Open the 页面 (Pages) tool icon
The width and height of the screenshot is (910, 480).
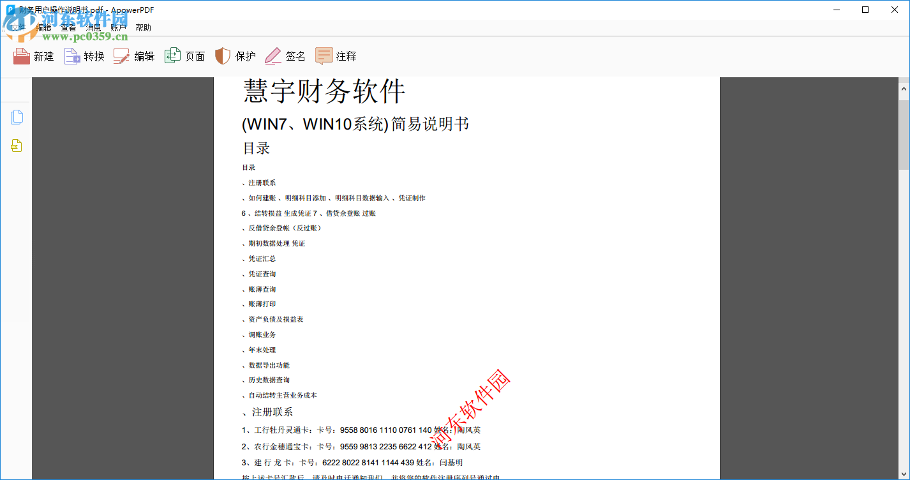click(184, 56)
